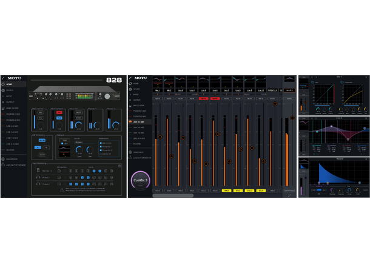This screenshot has width=370, height=273.
Task: Enable 48V on Mic/Line/Inst 1
Action: click(x=41, y=113)
